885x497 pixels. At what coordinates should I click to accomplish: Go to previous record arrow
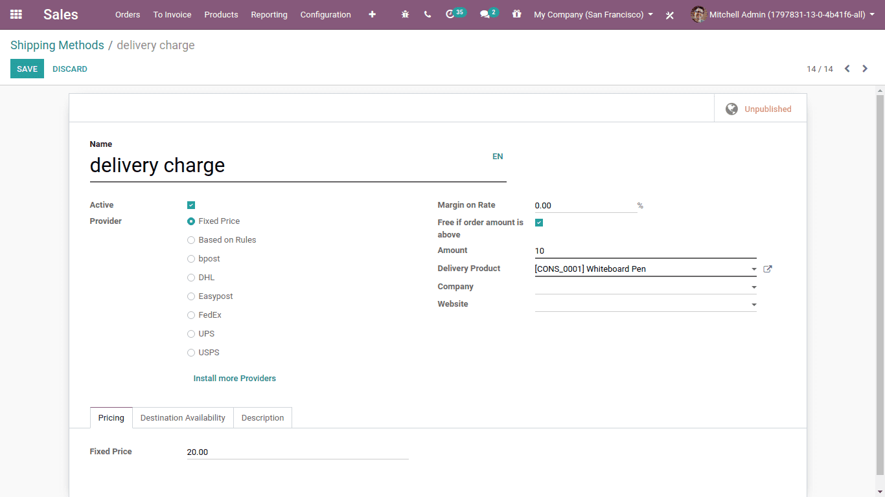coord(847,69)
